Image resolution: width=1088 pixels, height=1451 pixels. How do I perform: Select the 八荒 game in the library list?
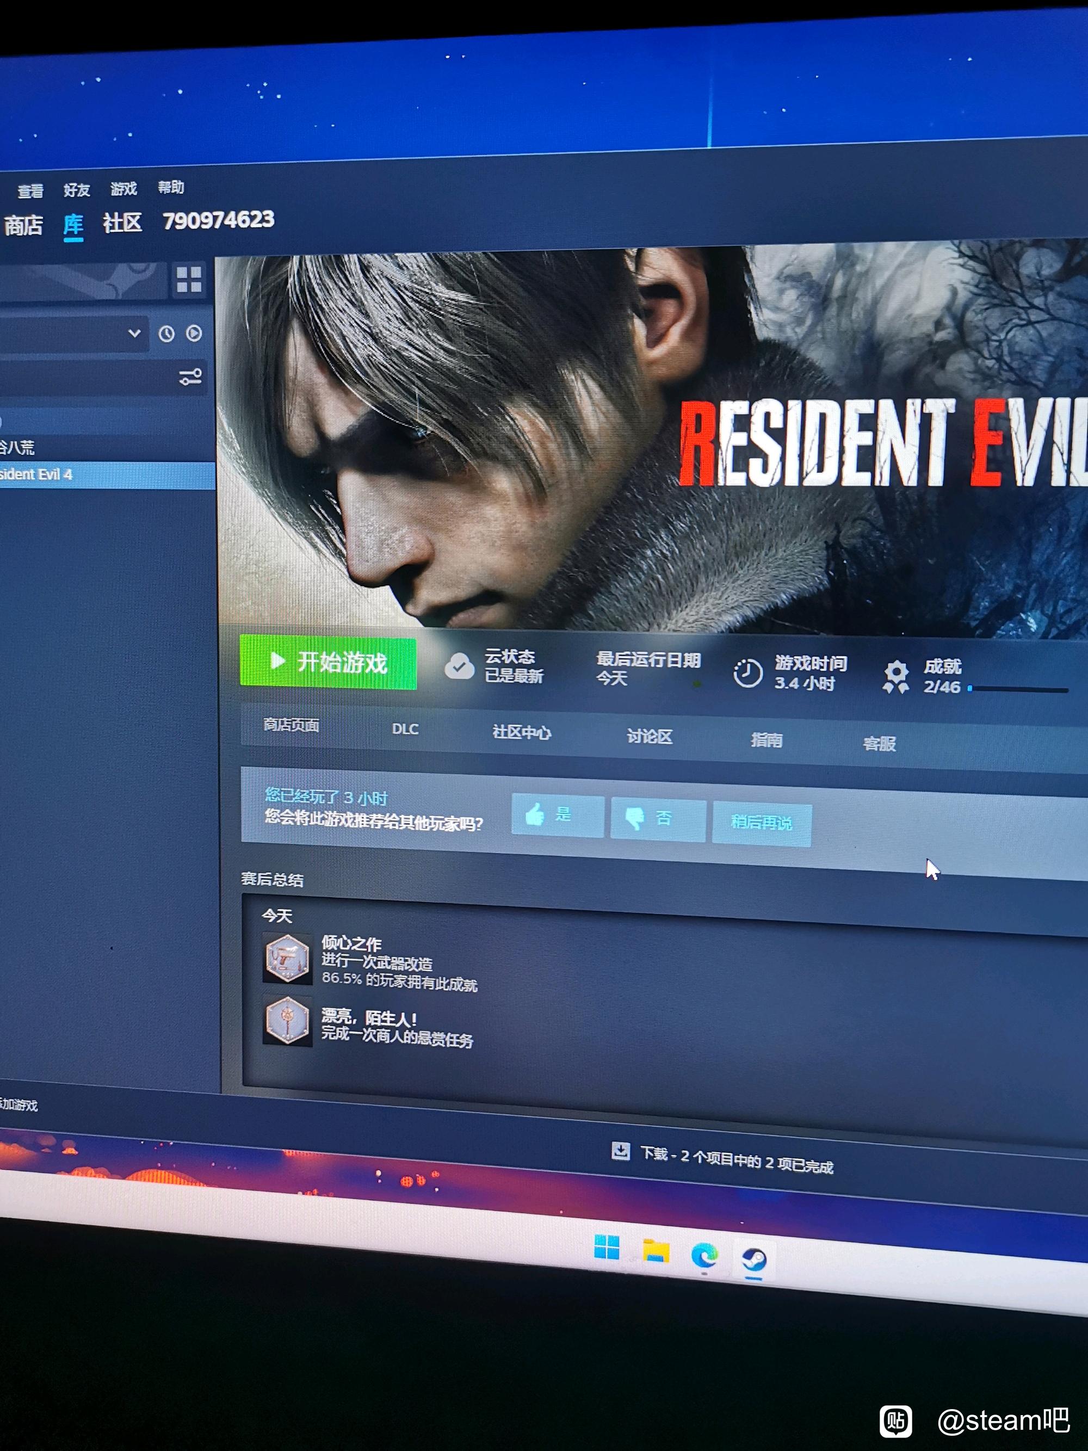[x=108, y=448]
